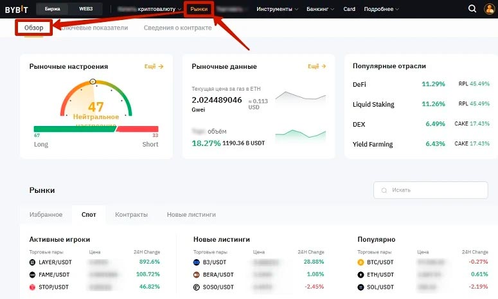Switch to the Биржа mode toggle
Screen dimensions: 498x299
(53, 9)
